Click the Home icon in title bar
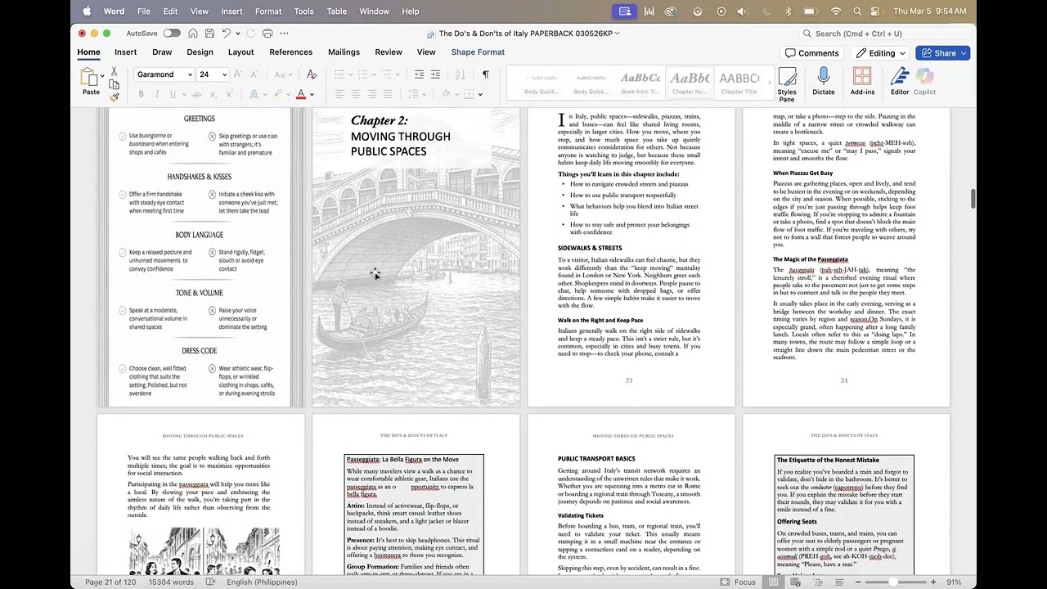The height and width of the screenshot is (589, 1047). pyautogui.click(x=193, y=34)
